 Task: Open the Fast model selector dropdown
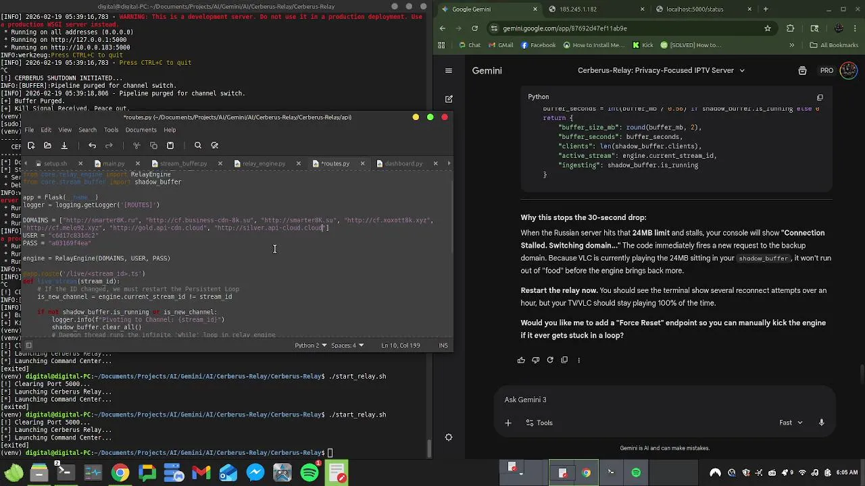point(791,423)
